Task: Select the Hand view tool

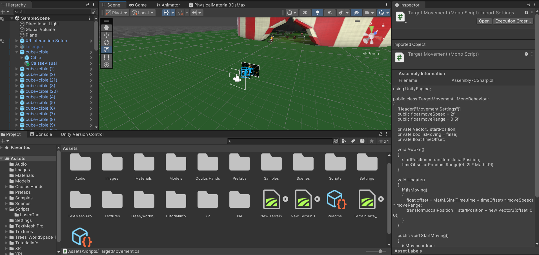Action: (107, 28)
